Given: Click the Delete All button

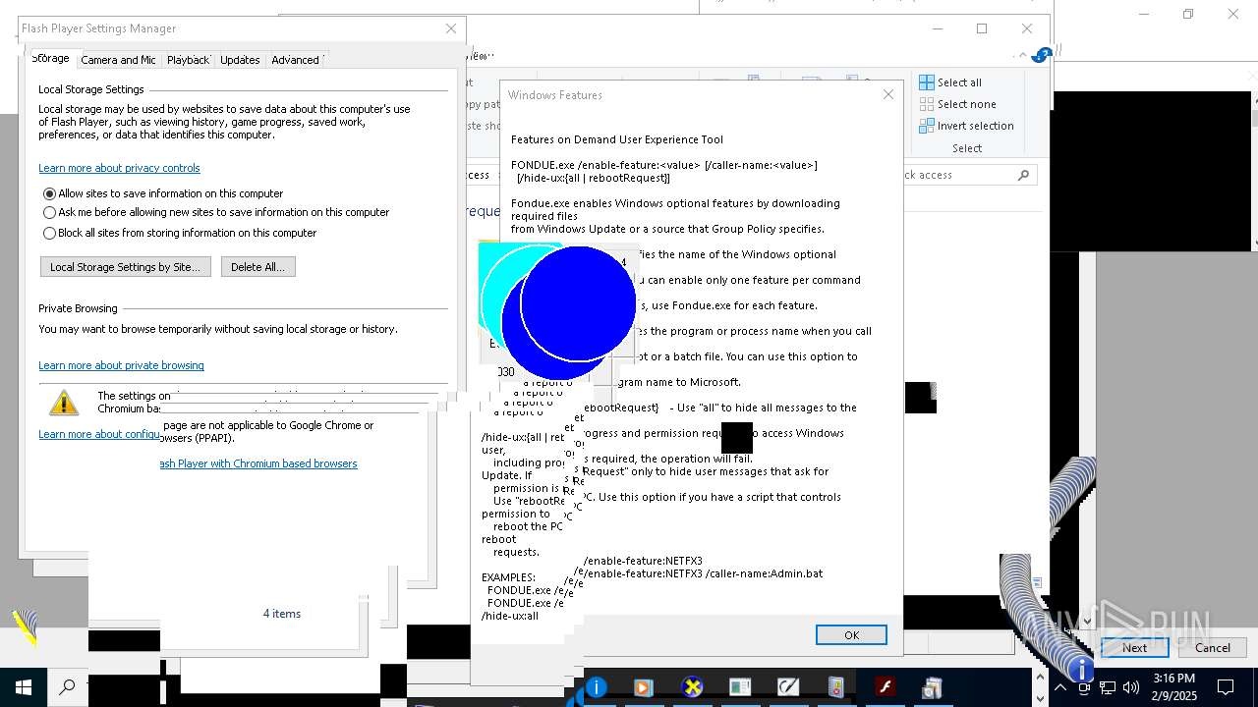Looking at the screenshot, I should [x=257, y=267].
